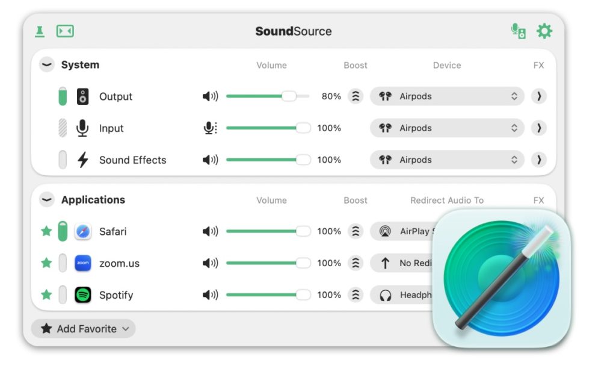Viewport: 616px width, 371px height.
Task: Mute the Output speaker icon
Action: pyautogui.click(x=210, y=96)
